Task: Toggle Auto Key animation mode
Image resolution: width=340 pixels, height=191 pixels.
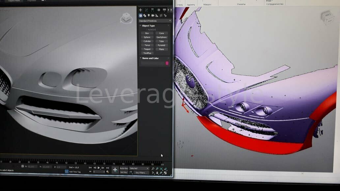Action: click(x=124, y=168)
